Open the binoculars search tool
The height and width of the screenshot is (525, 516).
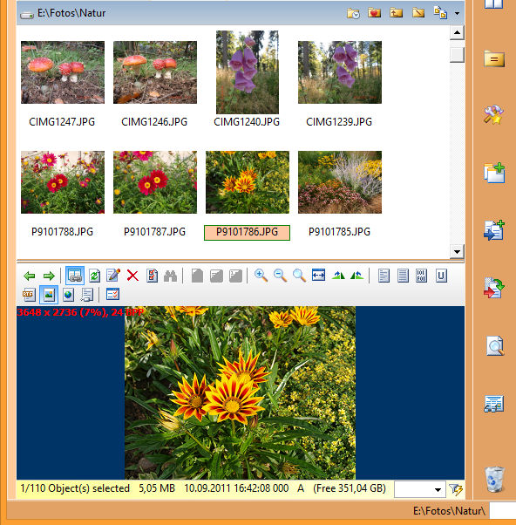170,276
